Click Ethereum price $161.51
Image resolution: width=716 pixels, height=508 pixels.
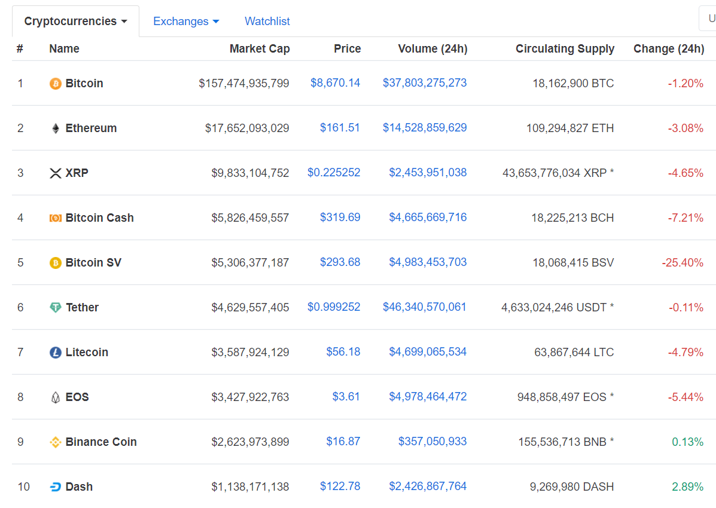(340, 128)
